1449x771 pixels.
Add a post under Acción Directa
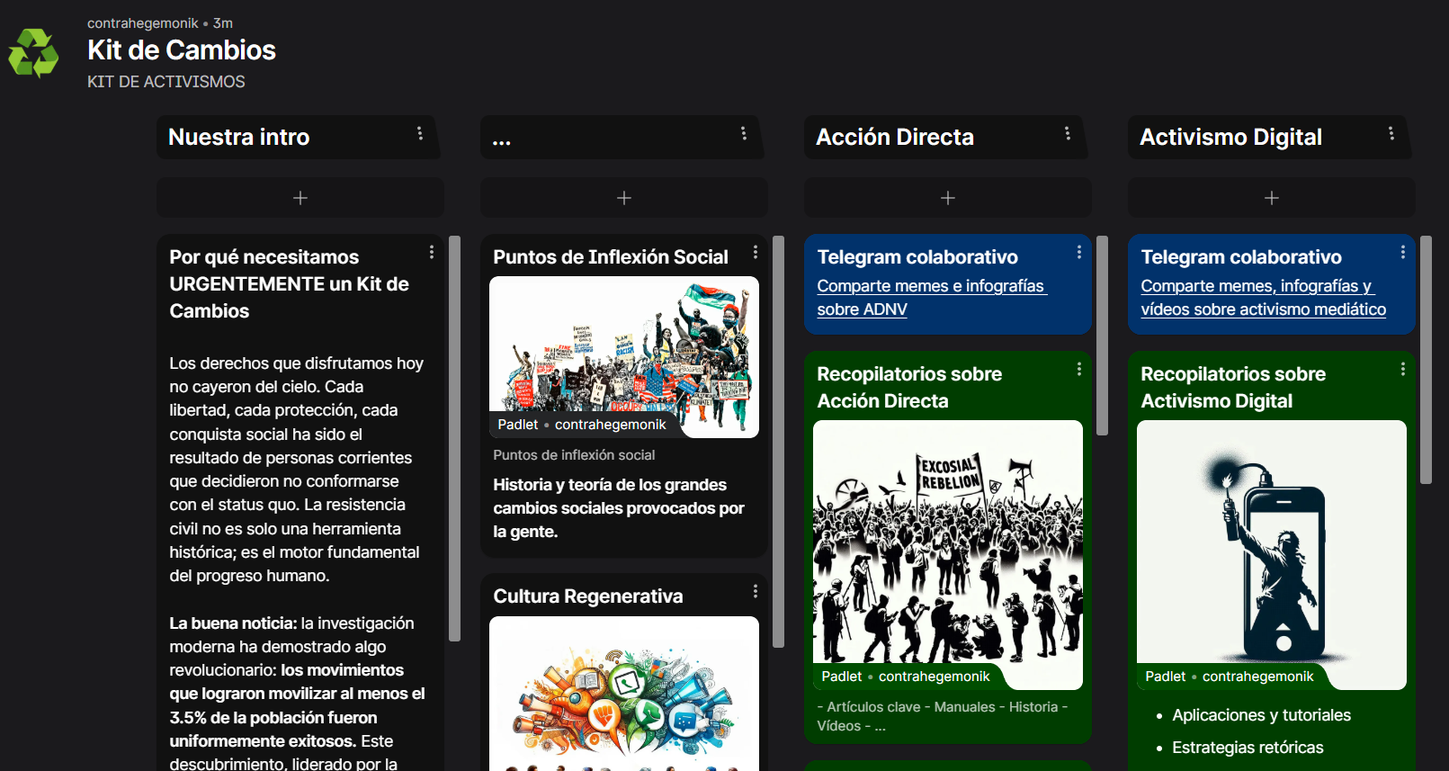[948, 198]
